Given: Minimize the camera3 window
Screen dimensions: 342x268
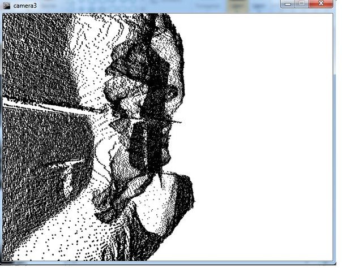Looking at the screenshot, I should coord(288,4).
